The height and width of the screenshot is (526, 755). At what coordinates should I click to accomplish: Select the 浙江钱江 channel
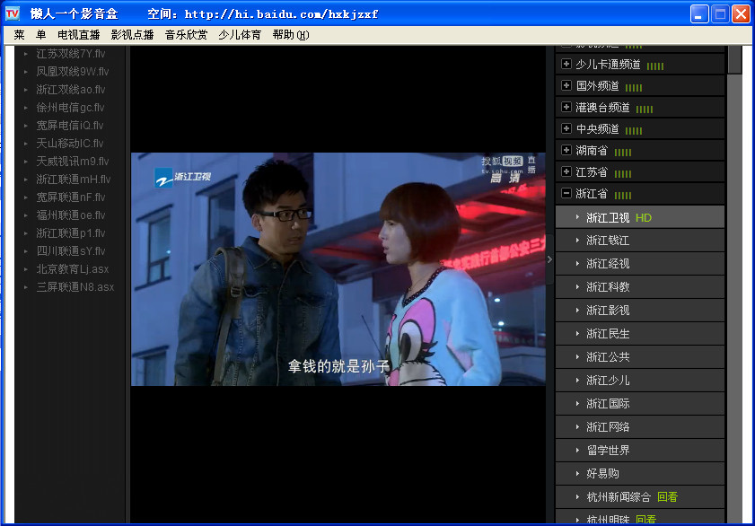point(640,241)
